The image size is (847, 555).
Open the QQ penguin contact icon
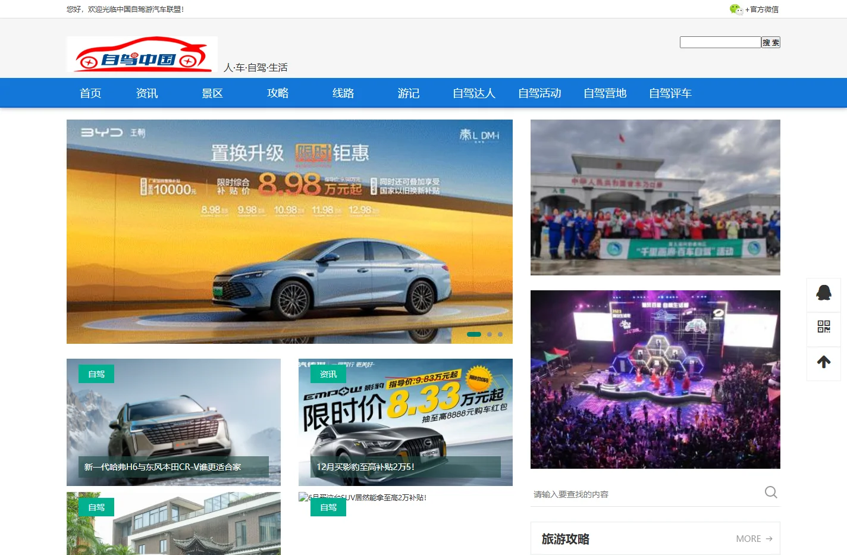point(824,293)
